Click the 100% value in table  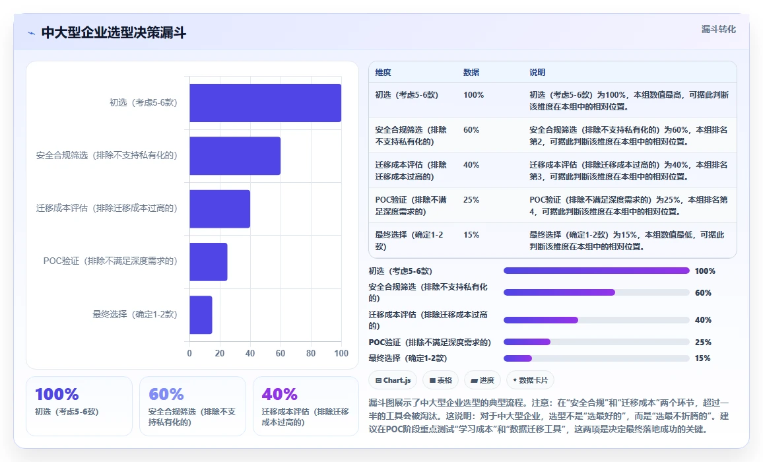473,95
